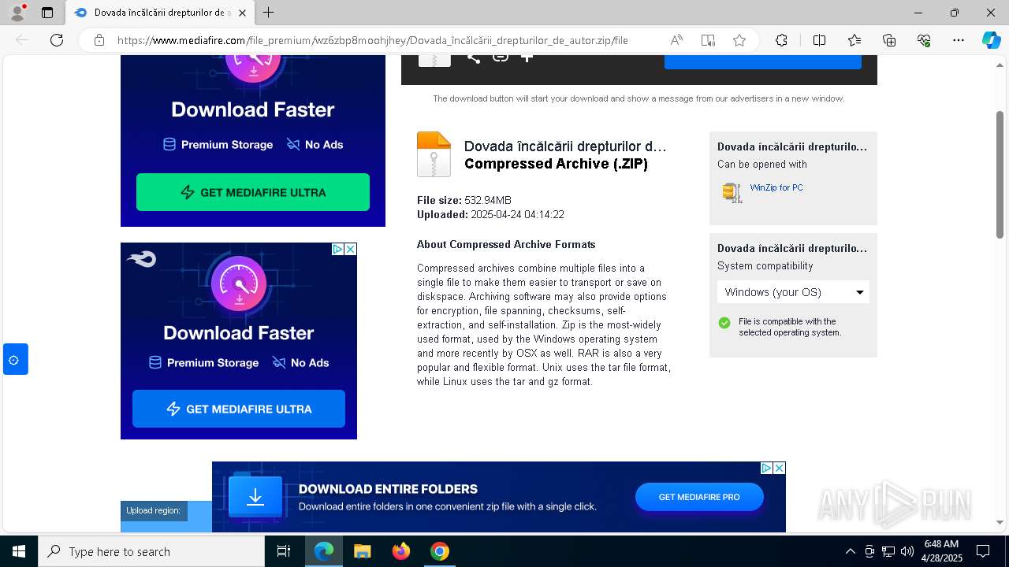The width and height of the screenshot is (1009, 567).
Task: Open Task View in the taskbar
Action: 284,551
